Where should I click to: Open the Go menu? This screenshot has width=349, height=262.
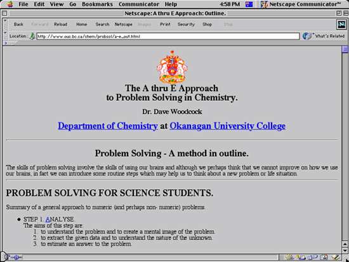[73, 4]
